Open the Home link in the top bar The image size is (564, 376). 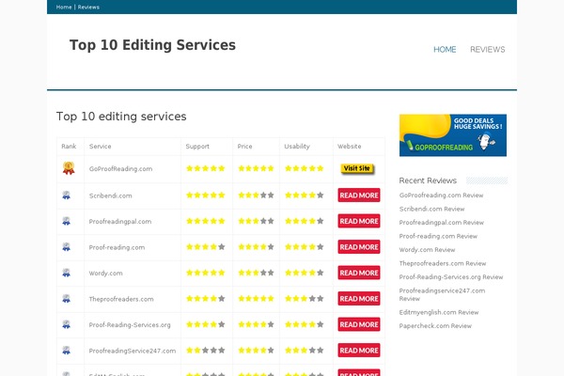click(x=64, y=8)
